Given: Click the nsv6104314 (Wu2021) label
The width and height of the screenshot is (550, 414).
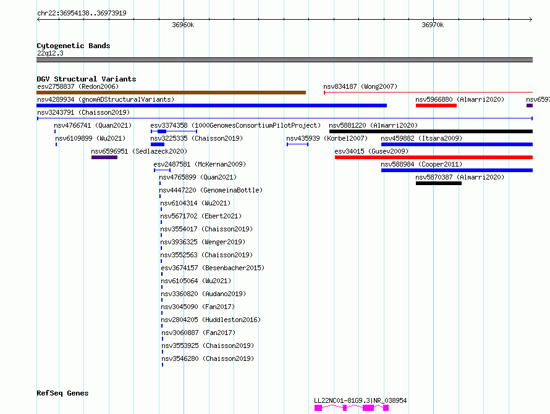Looking at the screenshot, I should (195, 203).
